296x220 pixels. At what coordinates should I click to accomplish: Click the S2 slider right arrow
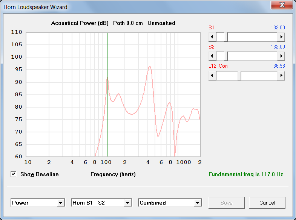point(281,56)
